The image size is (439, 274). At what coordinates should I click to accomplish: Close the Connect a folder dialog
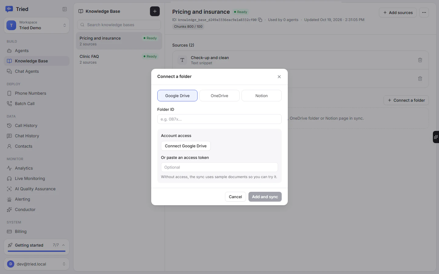(x=279, y=77)
